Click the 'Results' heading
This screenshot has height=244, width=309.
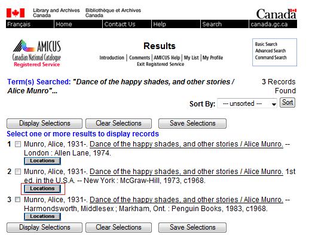(160, 46)
